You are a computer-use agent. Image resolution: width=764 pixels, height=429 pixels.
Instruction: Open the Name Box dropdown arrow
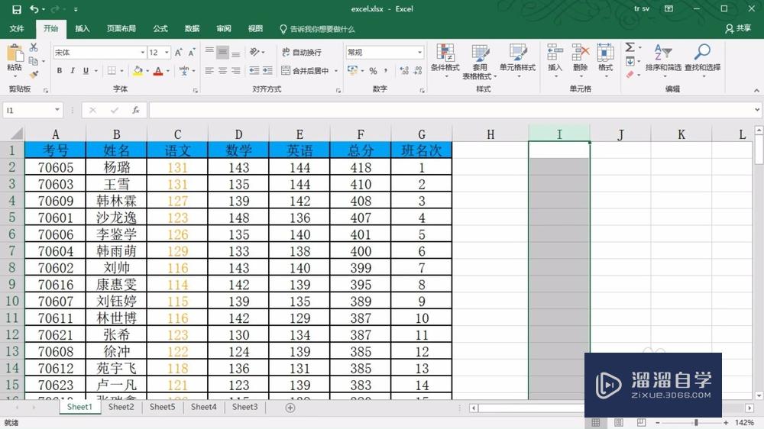tap(57, 110)
